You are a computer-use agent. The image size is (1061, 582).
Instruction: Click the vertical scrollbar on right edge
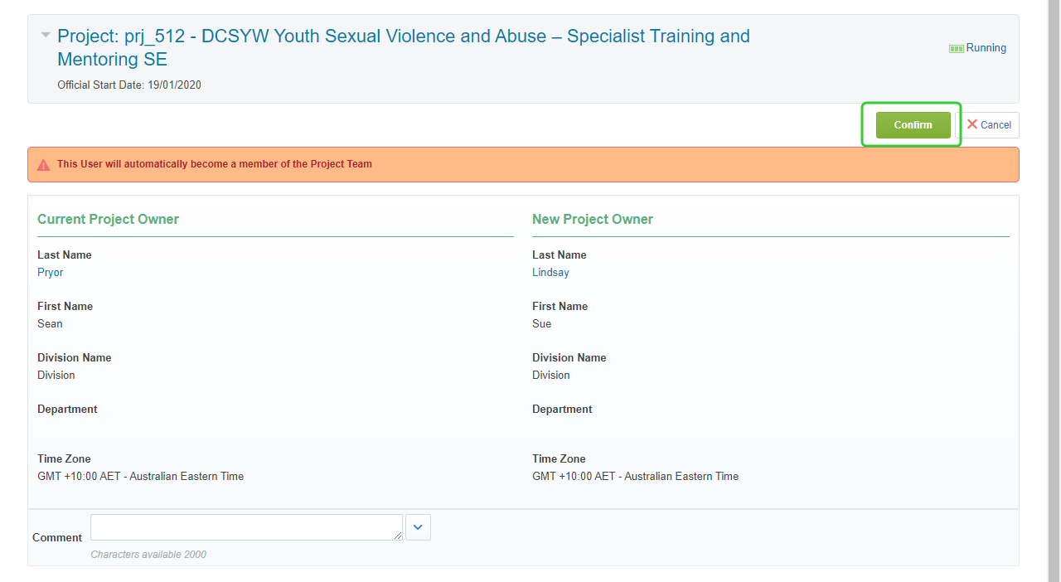click(x=1054, y=290)
